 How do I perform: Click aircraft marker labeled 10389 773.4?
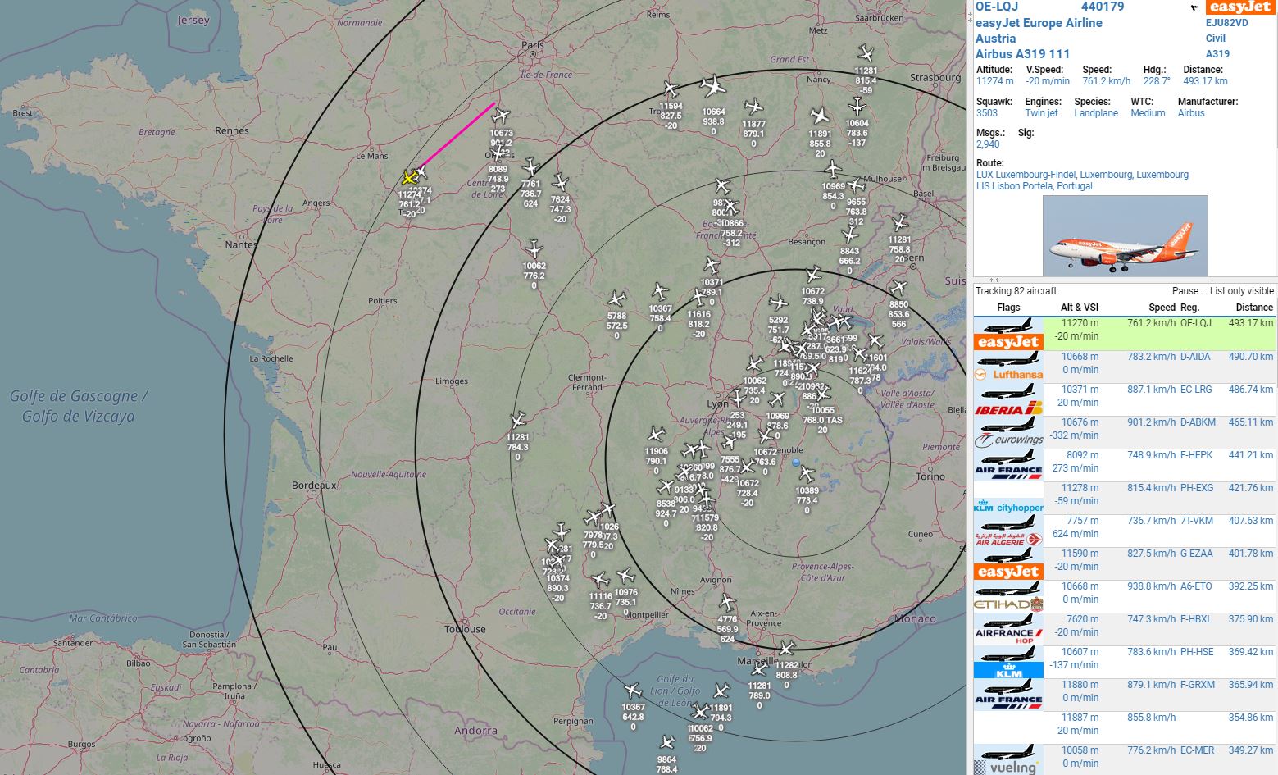[807, 473]
